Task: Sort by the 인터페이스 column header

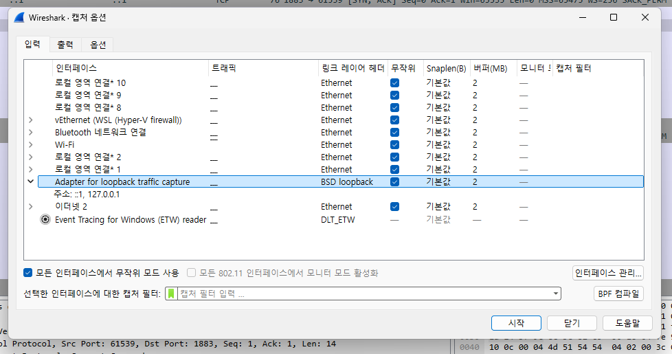Action: [x=130, y=68]
